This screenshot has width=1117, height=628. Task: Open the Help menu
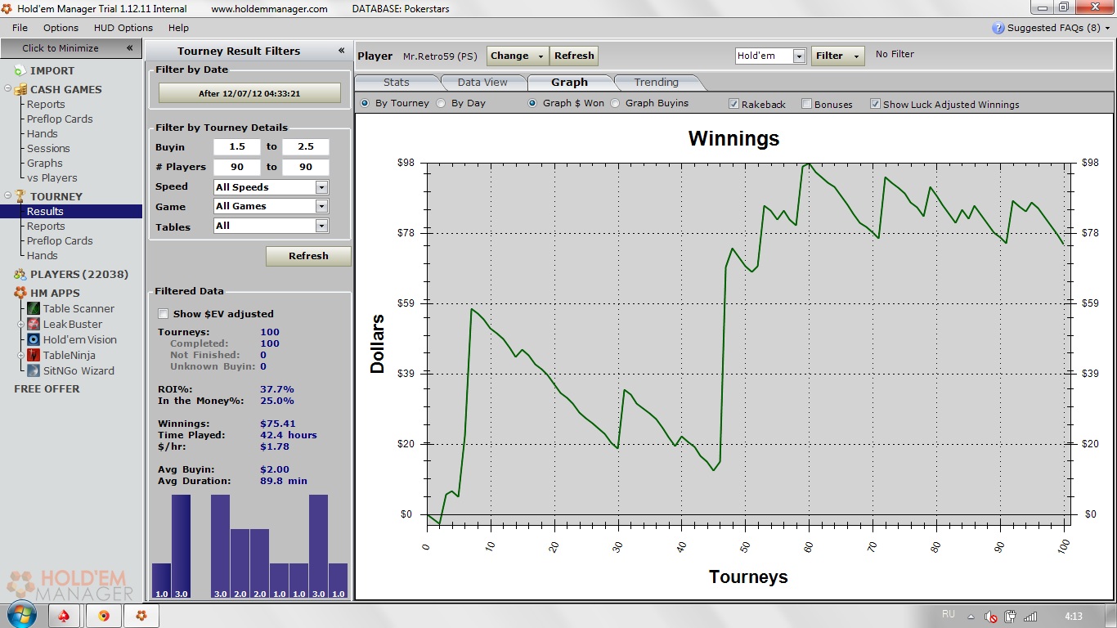tap(178, 28)
